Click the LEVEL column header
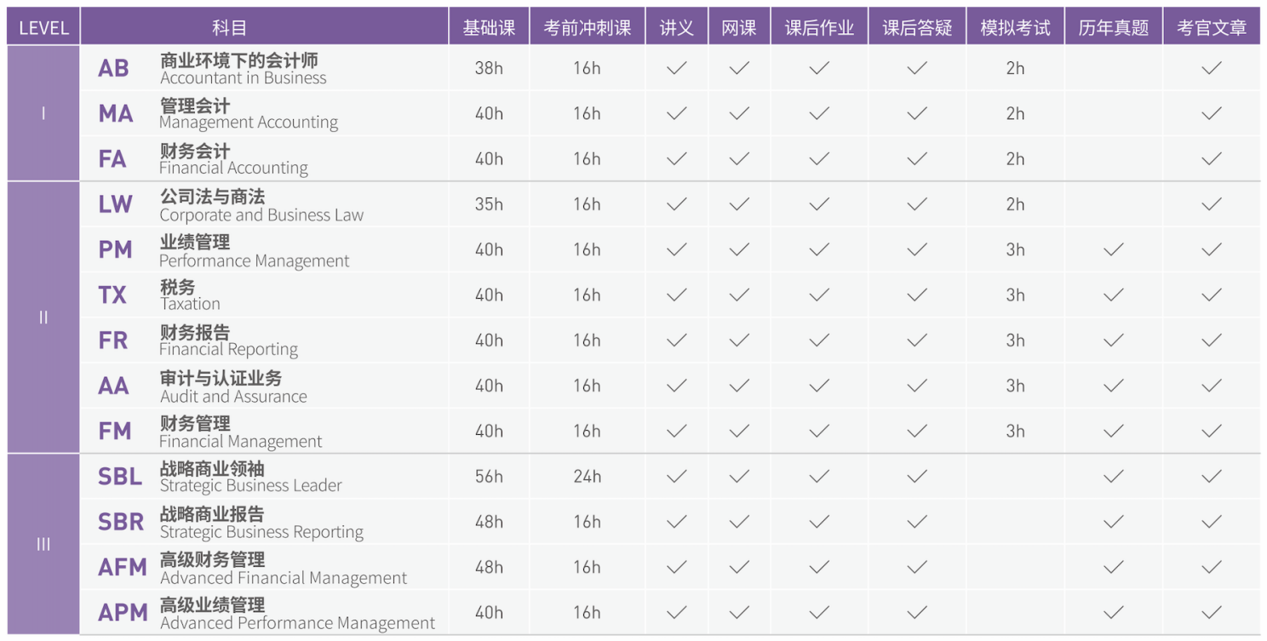 tap(43, 27)
